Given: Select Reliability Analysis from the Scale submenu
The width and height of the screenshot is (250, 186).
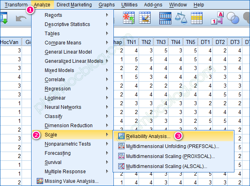Looking at the screenshot, I should [148, 136].
